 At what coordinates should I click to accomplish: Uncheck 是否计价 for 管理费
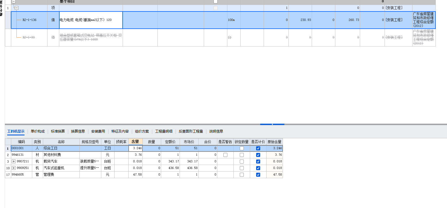point(258,175)
